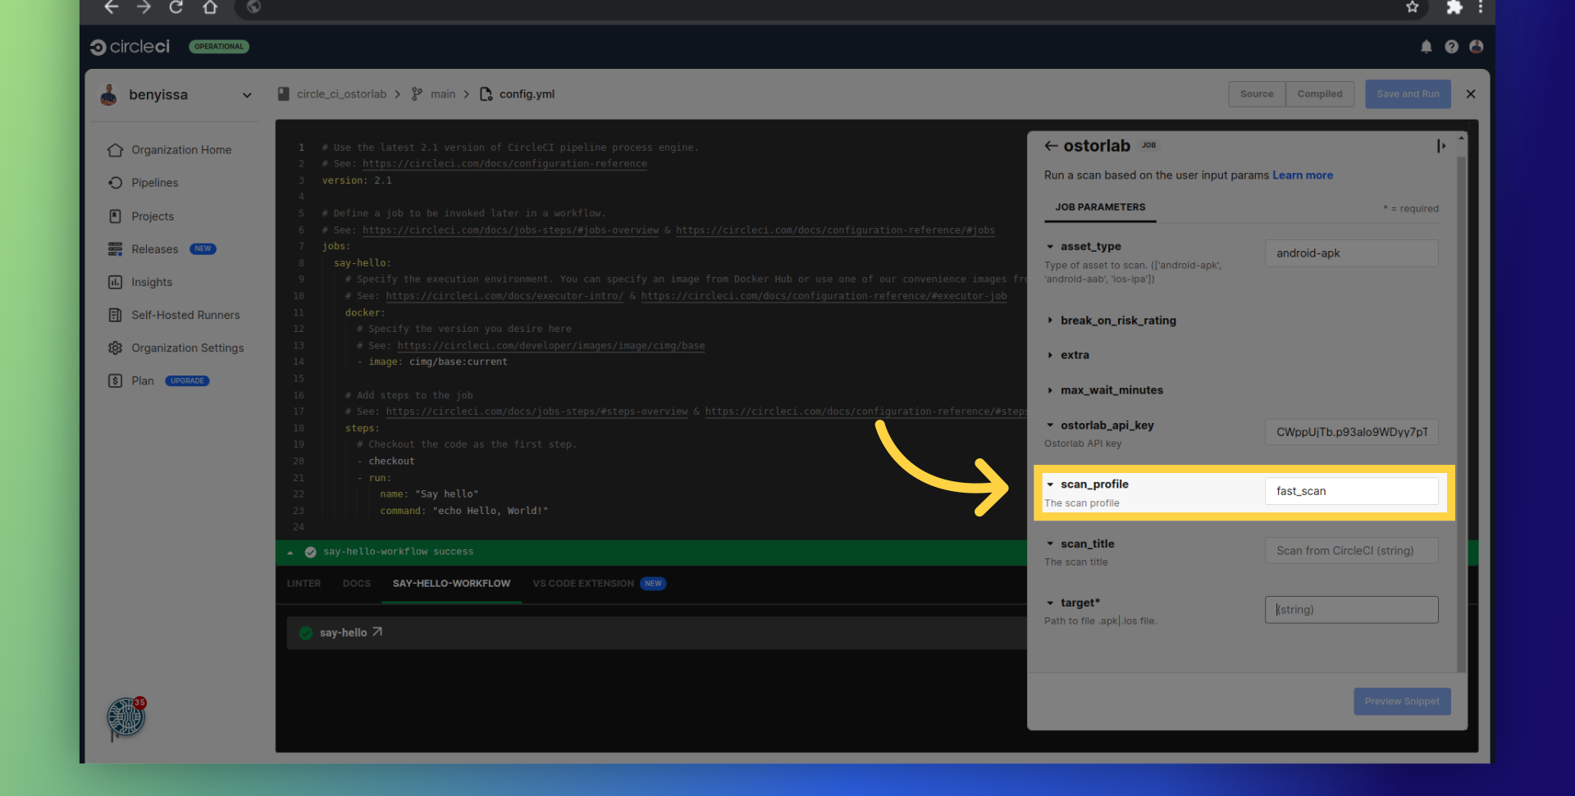Image resolution: width=1575 pixels, height=796 pixels.
Task: Open the help question mark icon
Action: coord(1451,47)
